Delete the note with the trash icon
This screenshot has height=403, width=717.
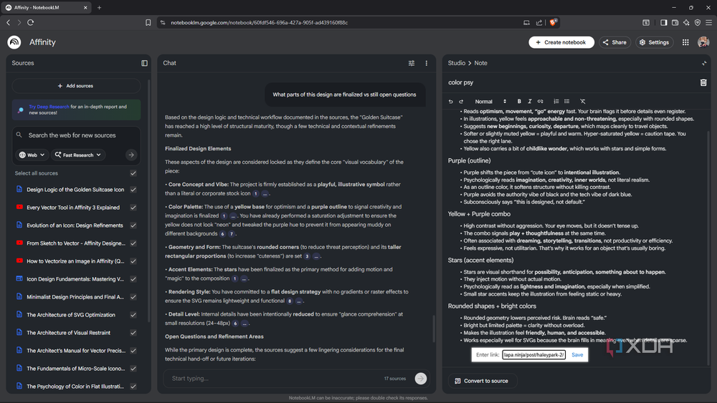[703, 82]
